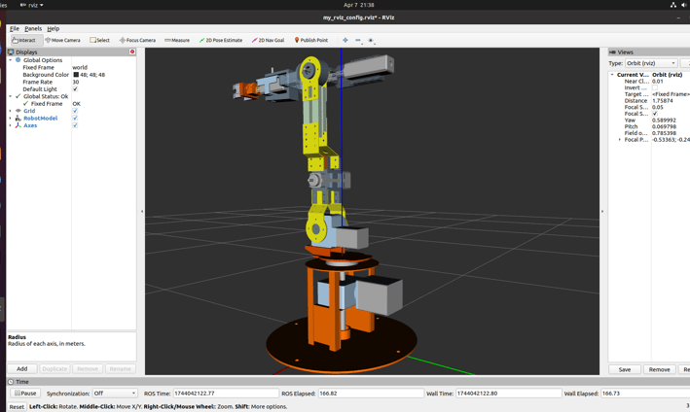The height and width of the screenshot is (412, 690).
Task: Close the Displays panel with red button
Action: [132, 51]
